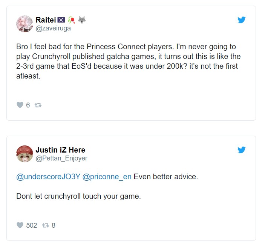Like Justin iZ Here's tweet with the heart

(20, 225)
